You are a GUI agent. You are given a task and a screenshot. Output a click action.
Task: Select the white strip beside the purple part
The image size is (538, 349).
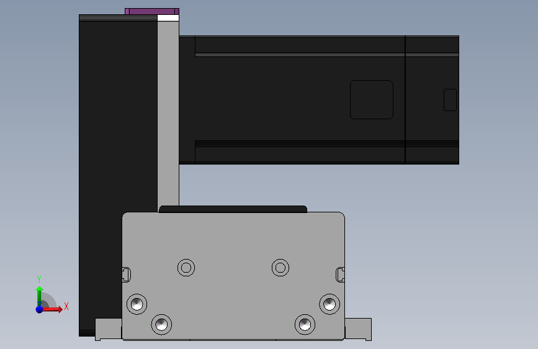point(168,18)
